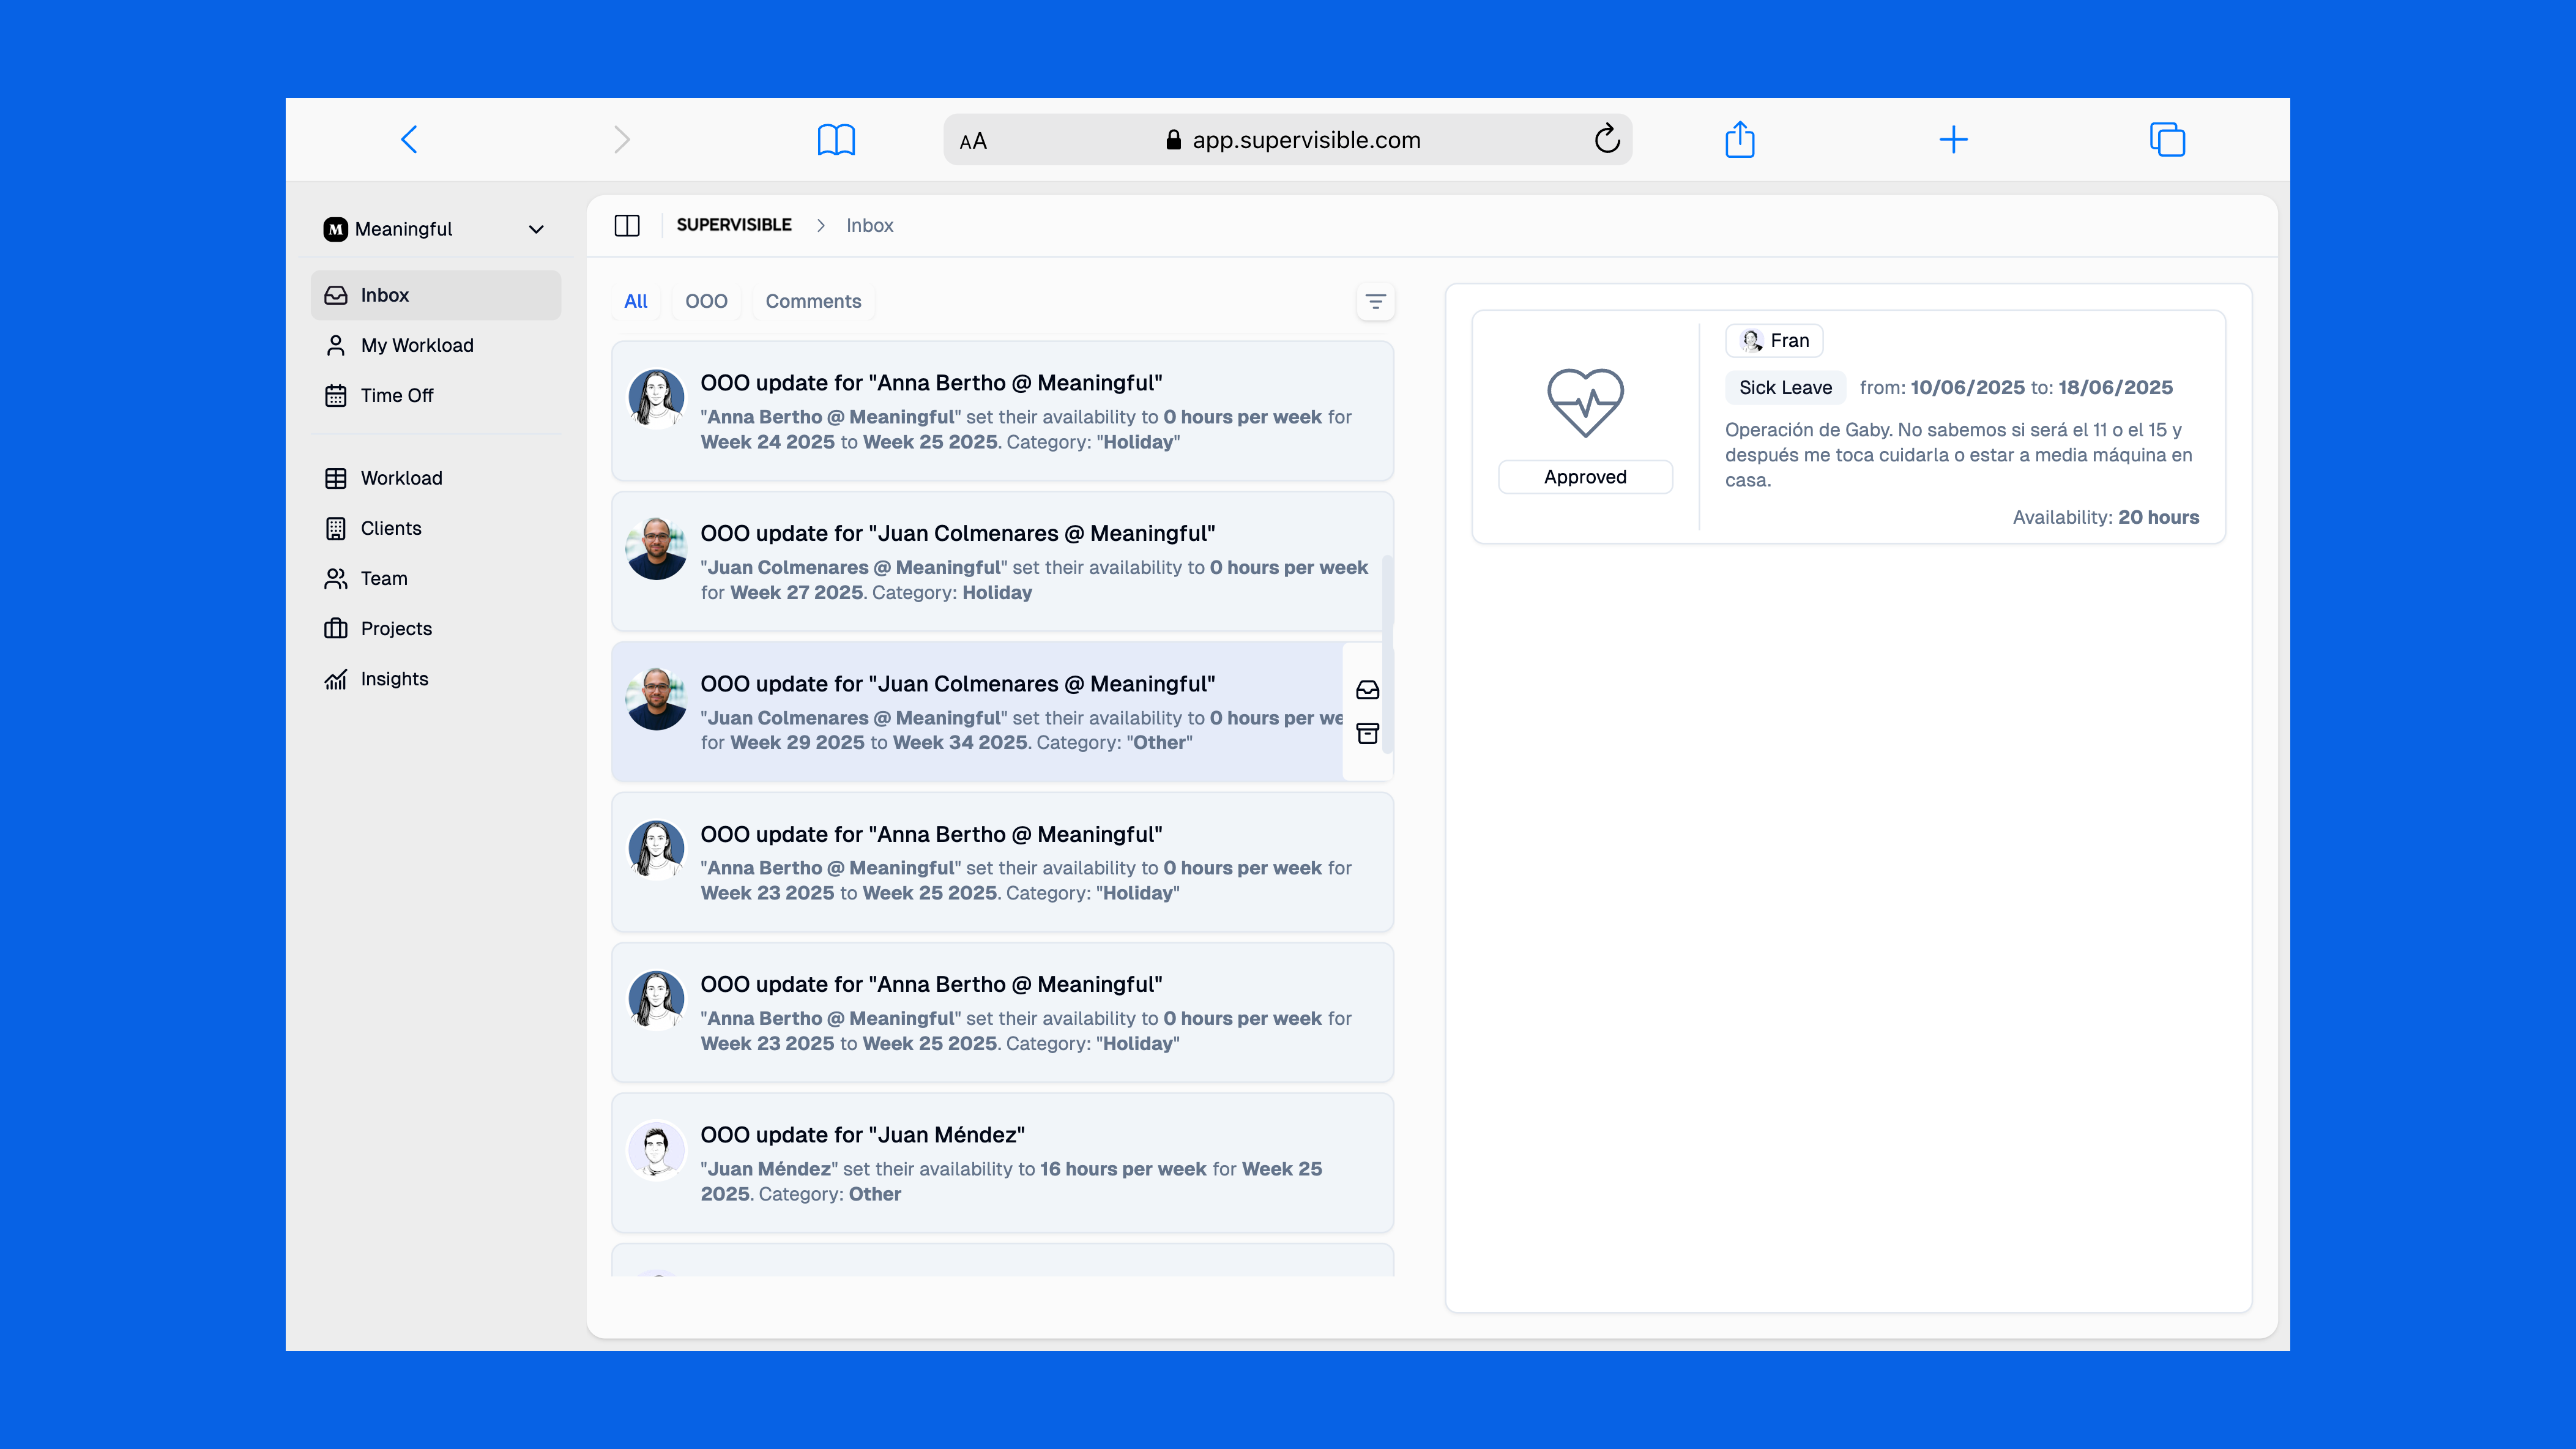This screenshot has width=2576, height=1449.
Task: Open the Projects section
Action: tap(396, 628)
